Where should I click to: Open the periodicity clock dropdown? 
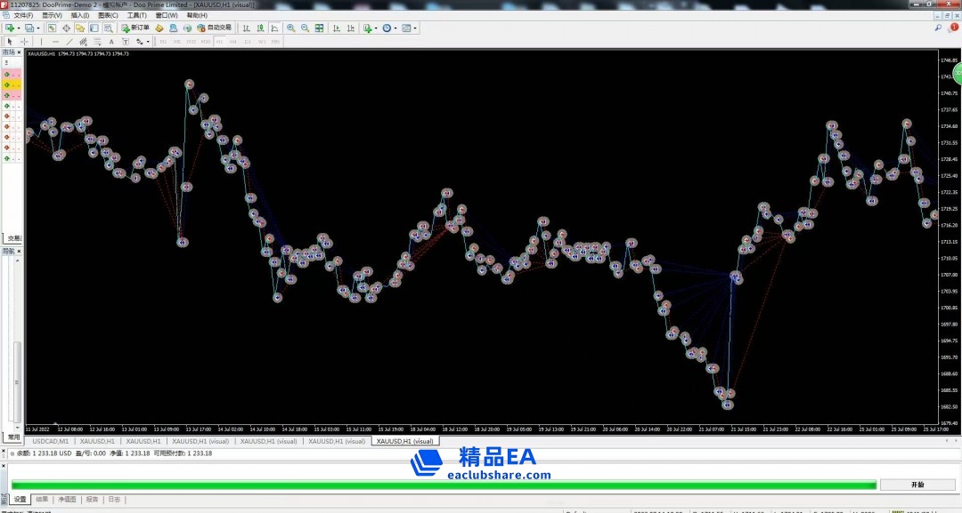[395, 28]
